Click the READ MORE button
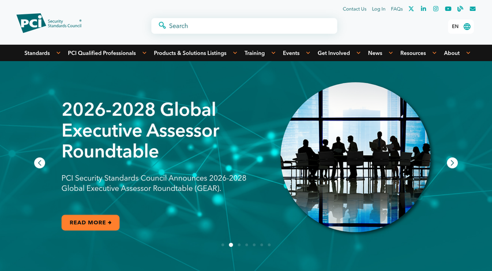 pos(91,223)
